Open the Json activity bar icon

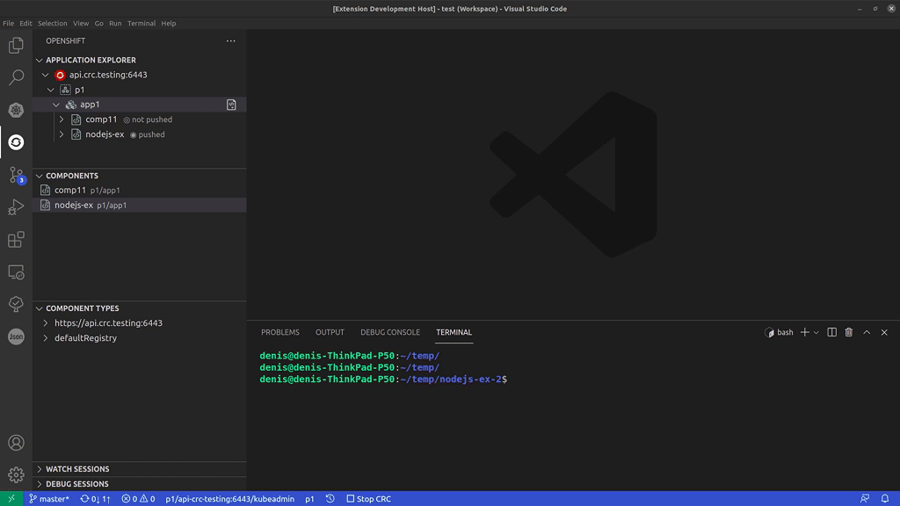pyautogui.click(x=16, y=336)
